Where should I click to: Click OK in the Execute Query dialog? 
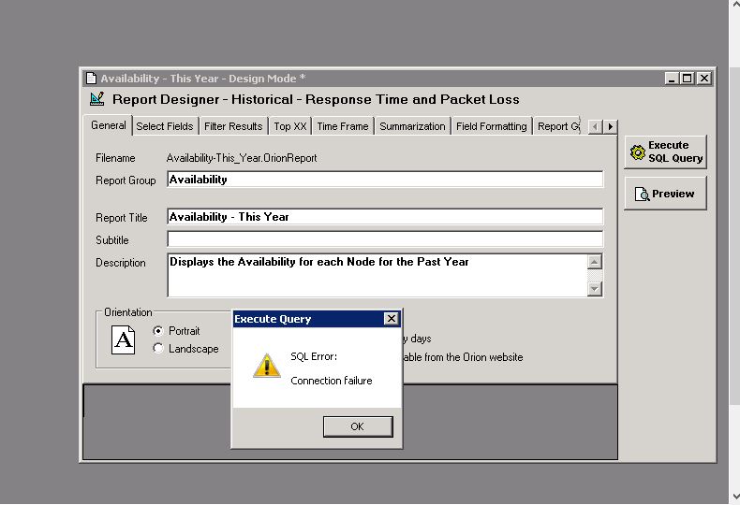point(358,426)
